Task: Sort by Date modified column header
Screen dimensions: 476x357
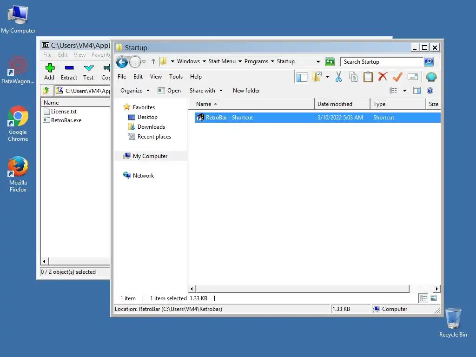Action: 343,104
